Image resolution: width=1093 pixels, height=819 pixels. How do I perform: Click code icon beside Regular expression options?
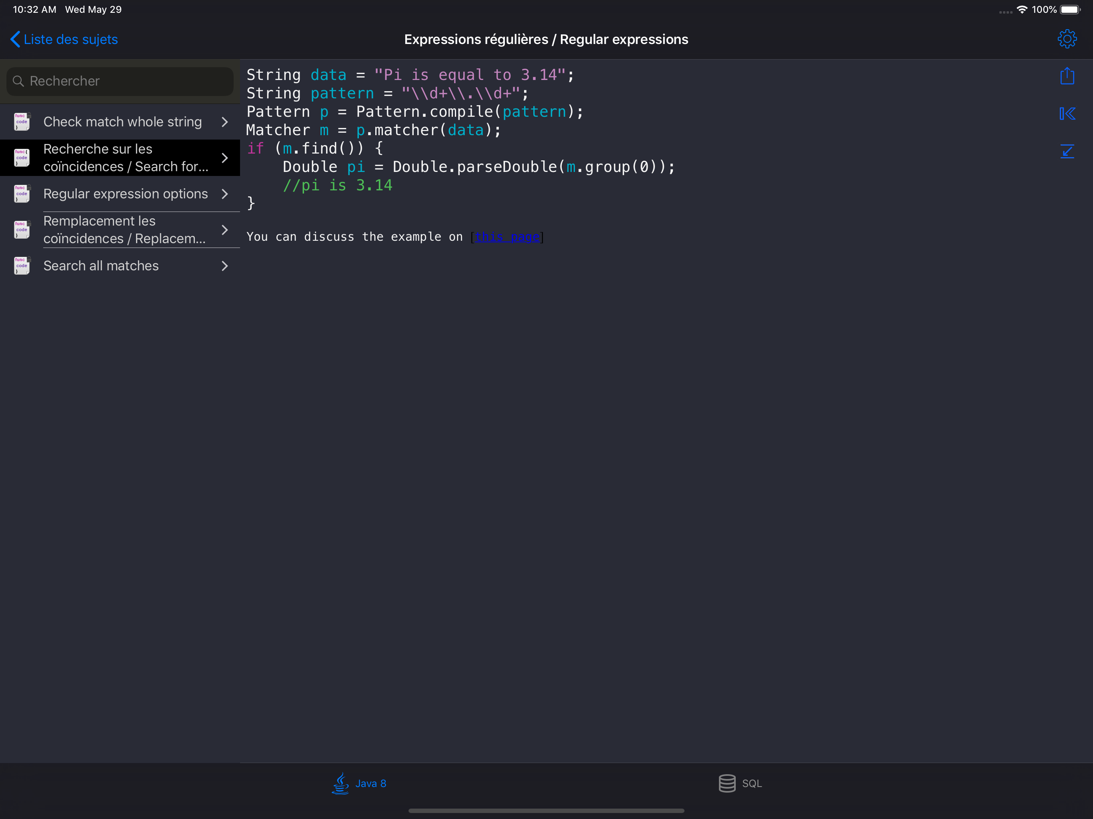click(x=22, y=194)
